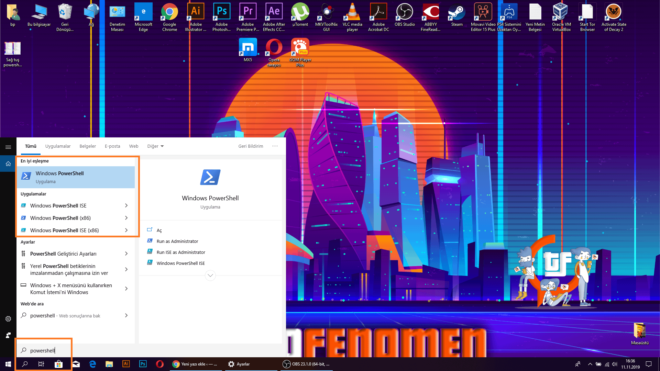The image size is (660, 371).
Task: Click Geri Bildirim link
Action: point(251,146)
